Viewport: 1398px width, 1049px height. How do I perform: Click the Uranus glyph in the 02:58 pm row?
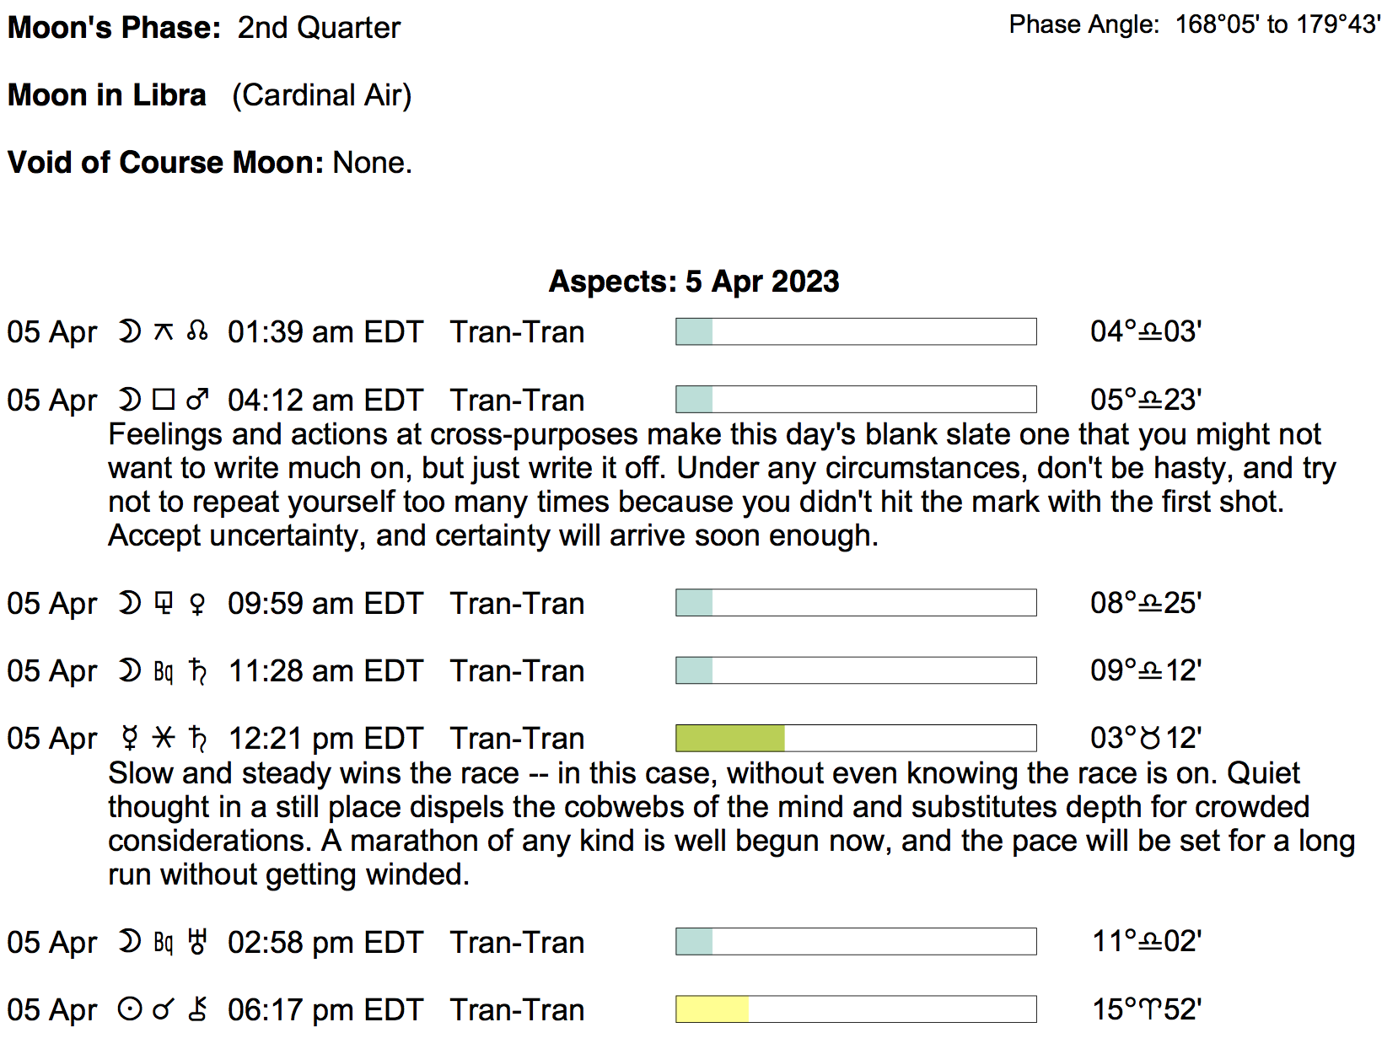197,942
